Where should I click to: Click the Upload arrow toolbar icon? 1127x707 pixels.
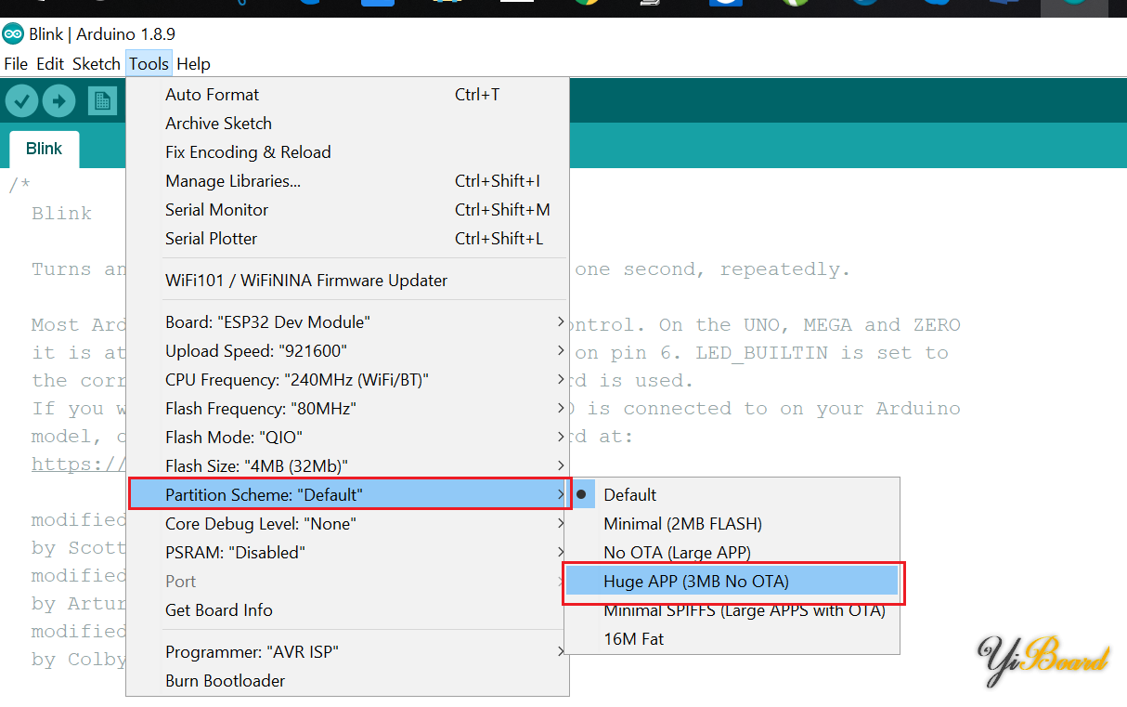58,100
